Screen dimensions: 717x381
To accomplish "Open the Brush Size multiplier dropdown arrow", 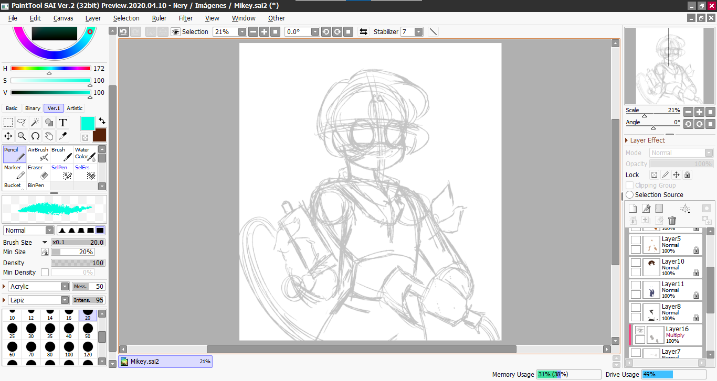I will (45, 243).
